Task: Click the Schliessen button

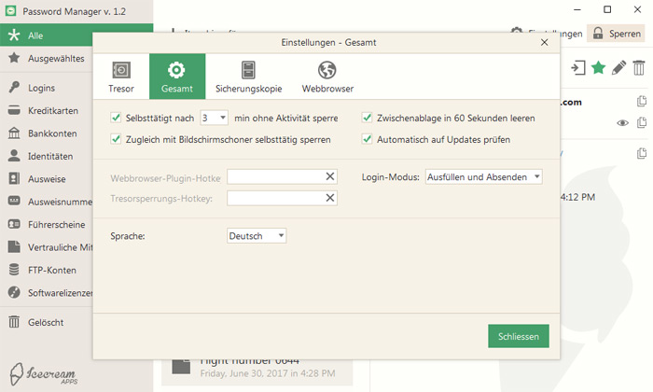Action: (519, 336)
